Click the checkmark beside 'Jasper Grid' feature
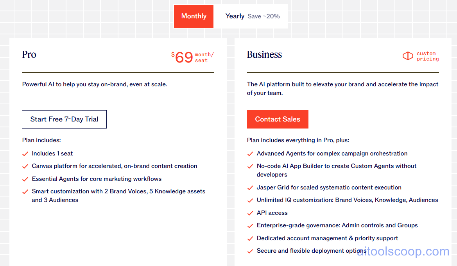457x266 pixels. click(x=250, y=187)
